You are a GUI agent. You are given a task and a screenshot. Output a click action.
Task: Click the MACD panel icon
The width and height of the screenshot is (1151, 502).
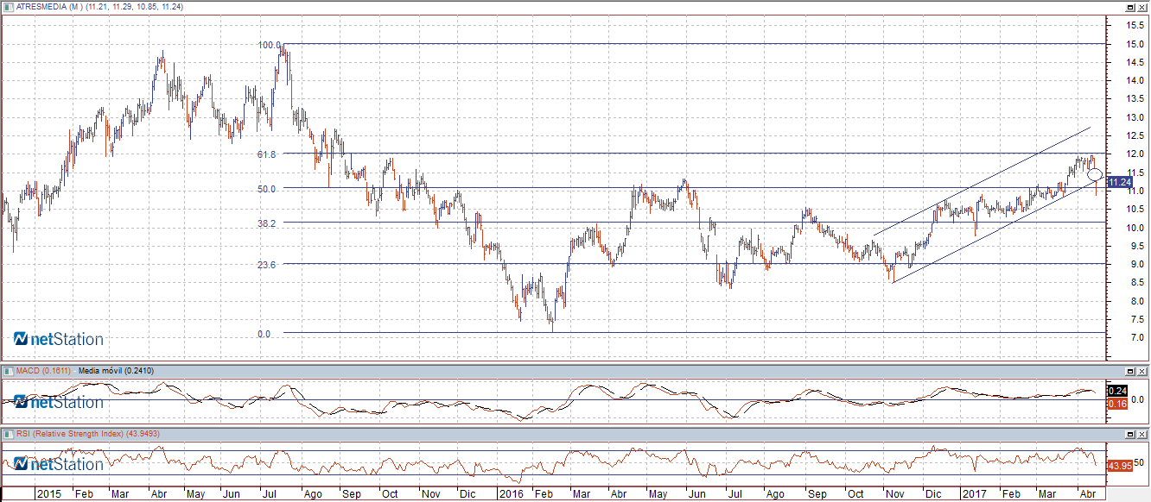pos(7,371)
